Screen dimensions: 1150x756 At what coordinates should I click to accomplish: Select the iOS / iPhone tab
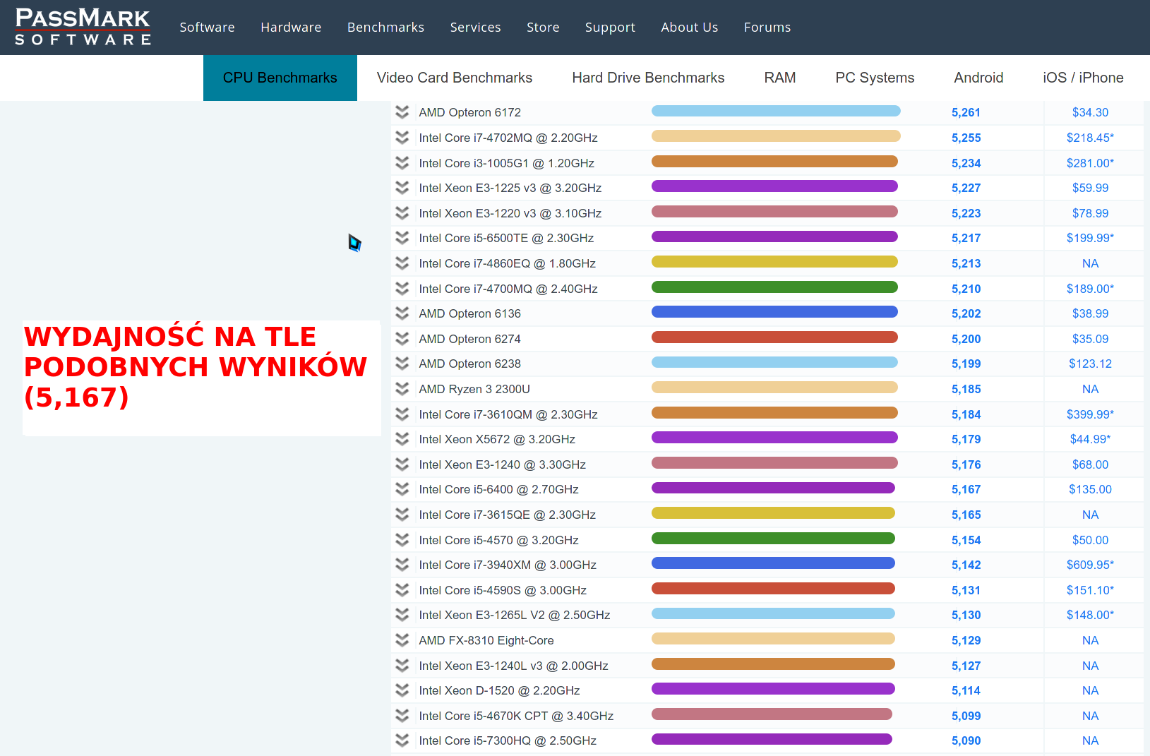coord(1083,78)
